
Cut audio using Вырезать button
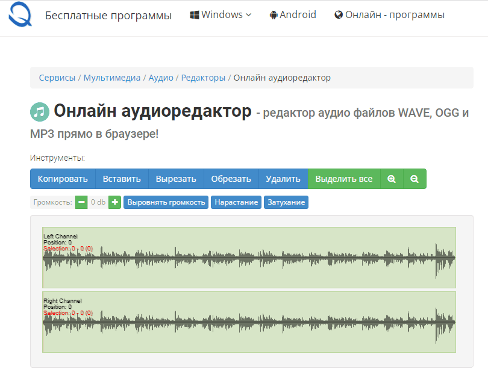175,179
